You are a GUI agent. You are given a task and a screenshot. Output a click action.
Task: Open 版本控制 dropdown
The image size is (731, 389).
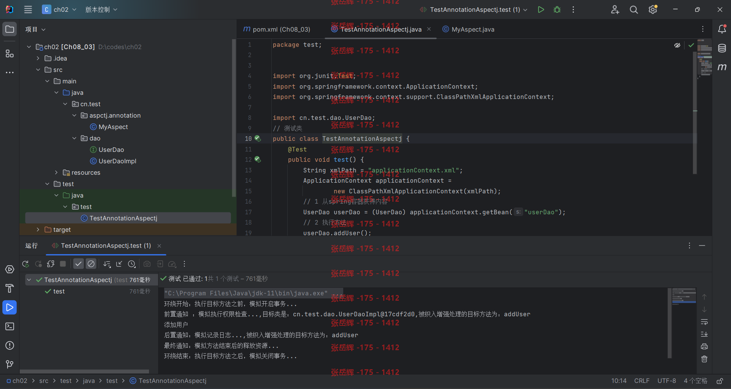pos(101,10)
